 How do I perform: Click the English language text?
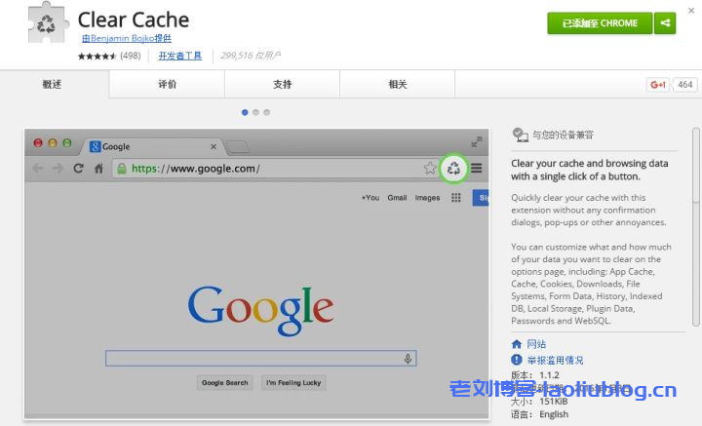[554, 414]
